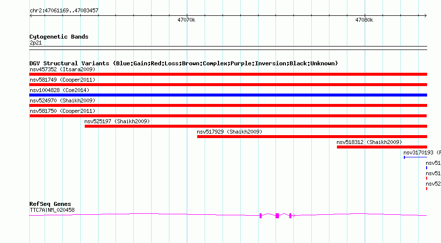Click the nsv581750 (Cooper2011) label
Image resolution: width=441 pixels, height=243 pixels.
point(62,111)
